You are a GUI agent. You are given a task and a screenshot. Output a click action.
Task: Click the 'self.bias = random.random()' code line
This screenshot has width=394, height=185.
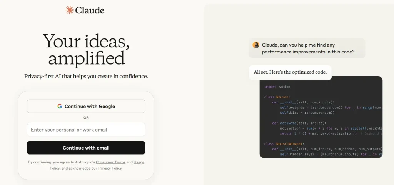click(x=307, y=113)
